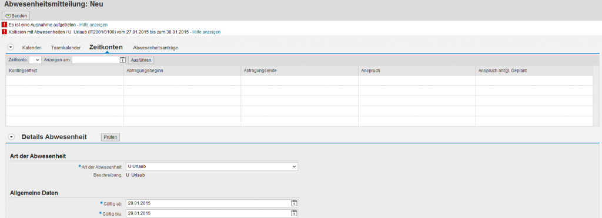Click the Kontingenttext column header

click(65, 71)
